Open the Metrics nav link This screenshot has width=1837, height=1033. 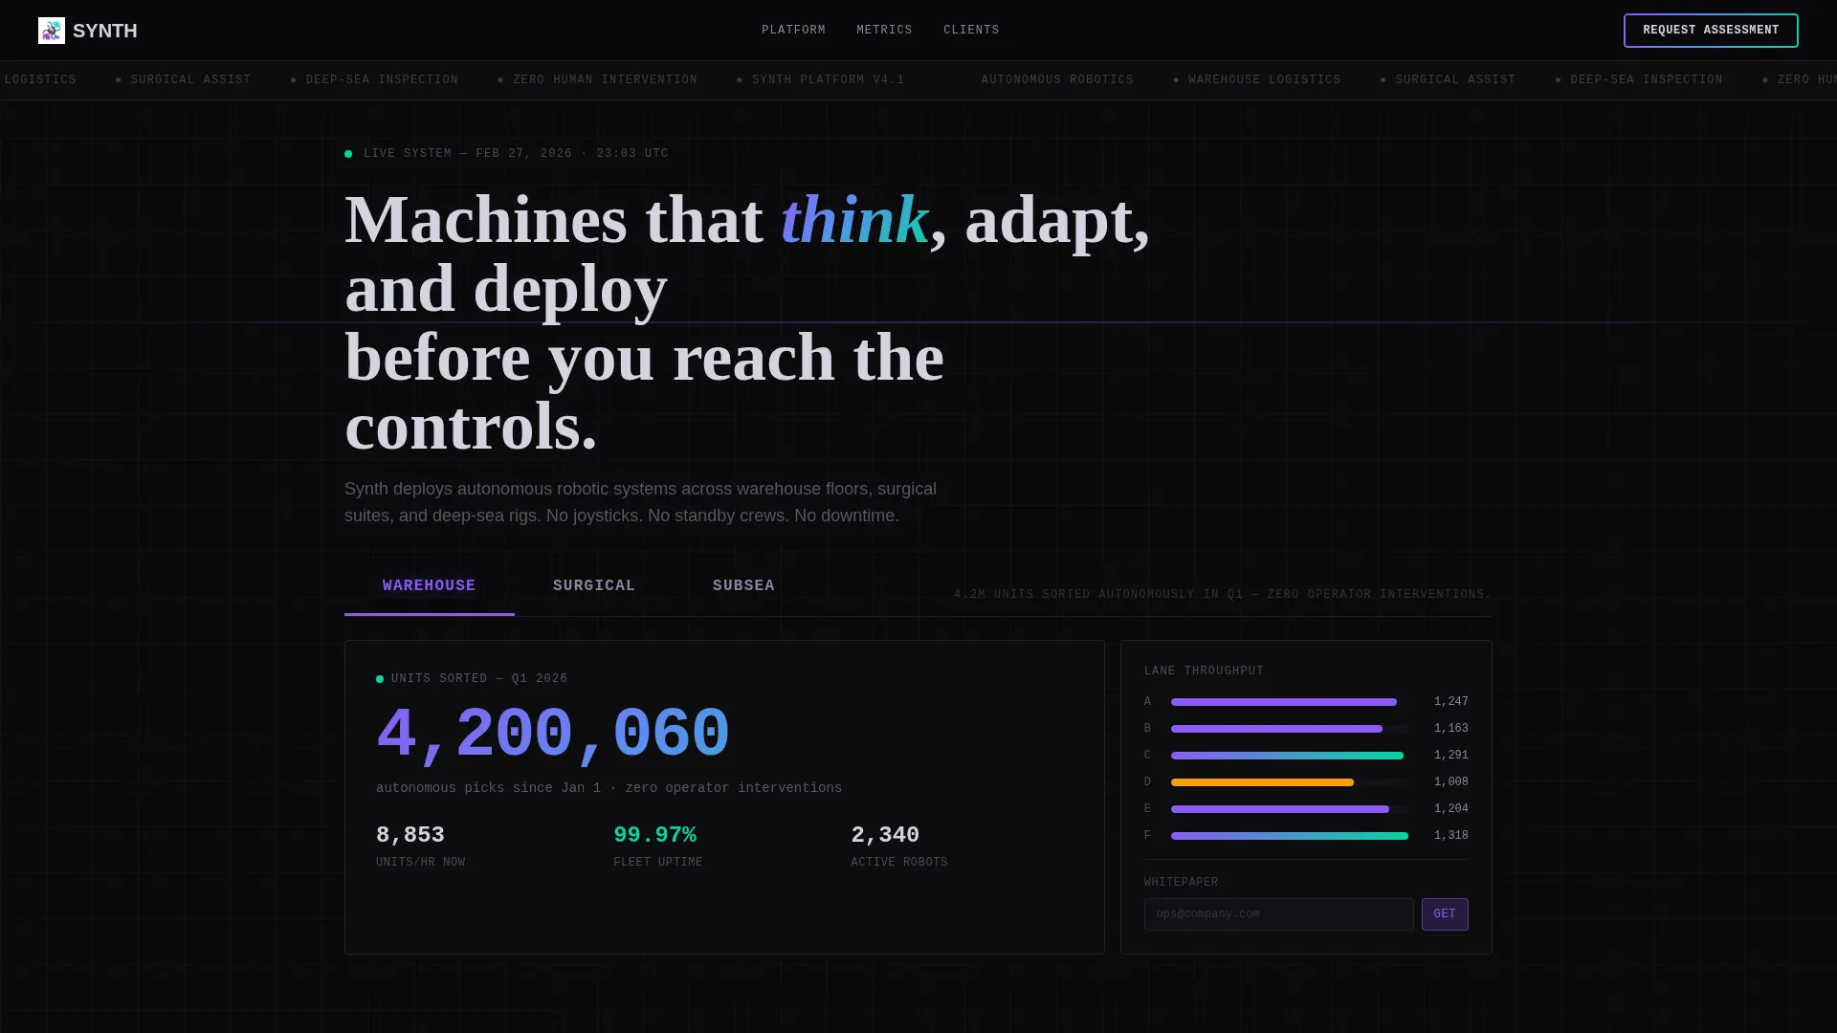[884, 31]
